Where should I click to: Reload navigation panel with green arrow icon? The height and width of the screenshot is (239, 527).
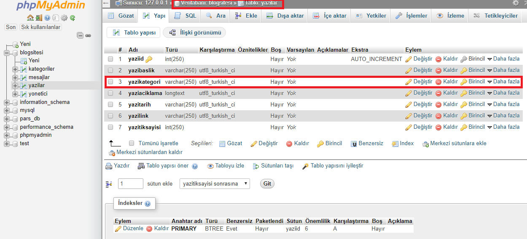coord(73,18)
